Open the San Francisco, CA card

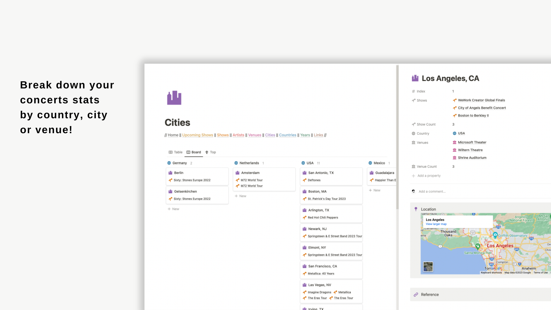tap(331, 270)
